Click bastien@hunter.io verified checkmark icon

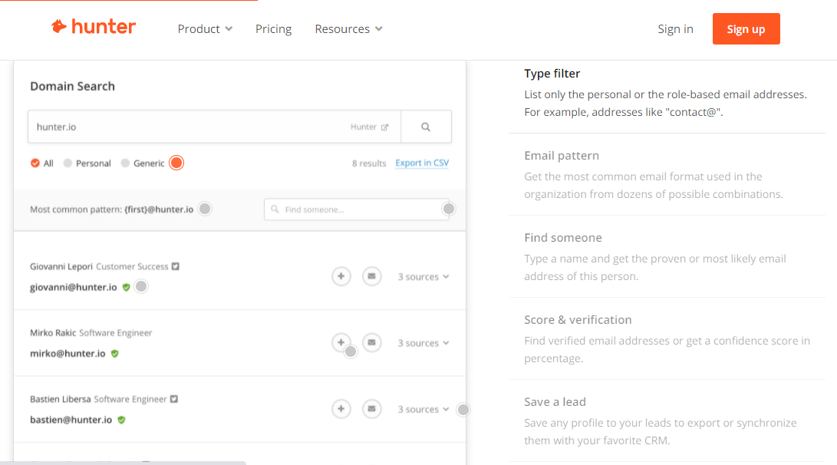pos(122,420)
